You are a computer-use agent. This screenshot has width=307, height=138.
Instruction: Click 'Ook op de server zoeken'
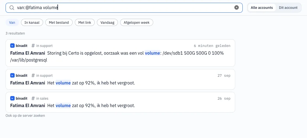coord(25,115)
